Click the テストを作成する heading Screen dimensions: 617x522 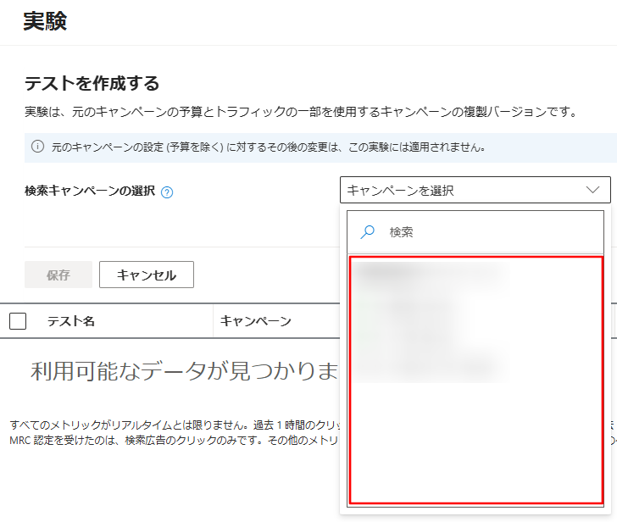(x=92, y=83)
